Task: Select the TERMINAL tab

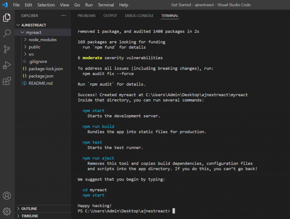Action: click(170, 16)
